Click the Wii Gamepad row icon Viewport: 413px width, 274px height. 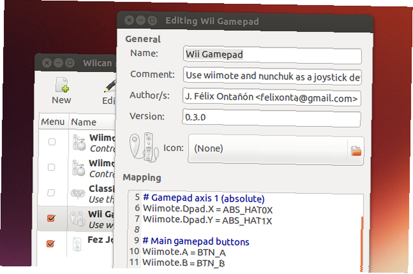(77, 219)
